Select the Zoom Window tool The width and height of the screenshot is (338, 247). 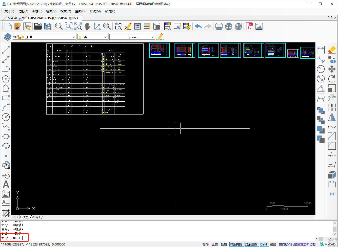click(68, 26)
